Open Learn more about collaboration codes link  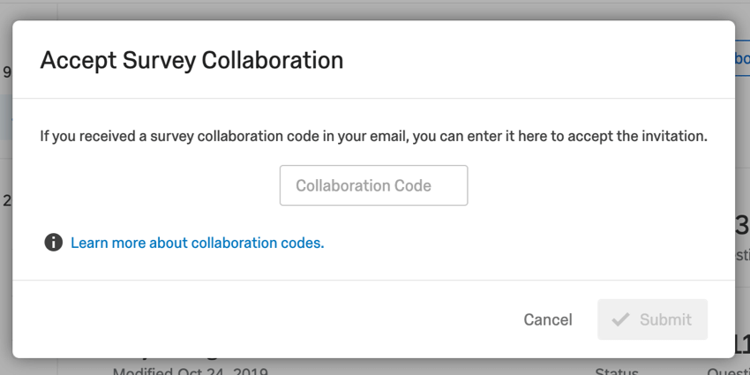[x=198, y=242]
